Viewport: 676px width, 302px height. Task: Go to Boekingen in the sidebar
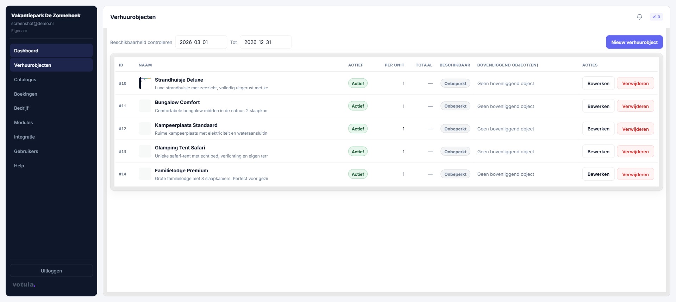coord(25,94)
